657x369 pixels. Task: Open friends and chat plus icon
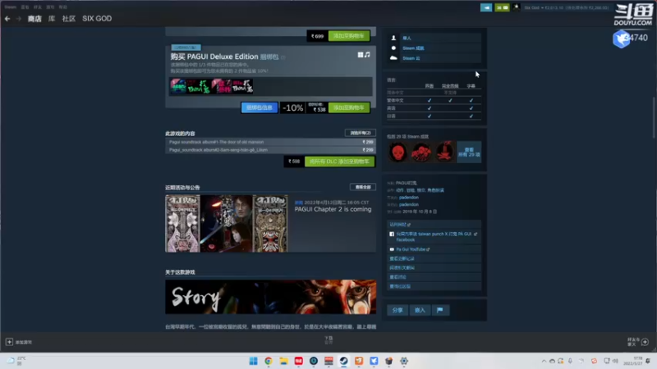[x=645, y=342]
